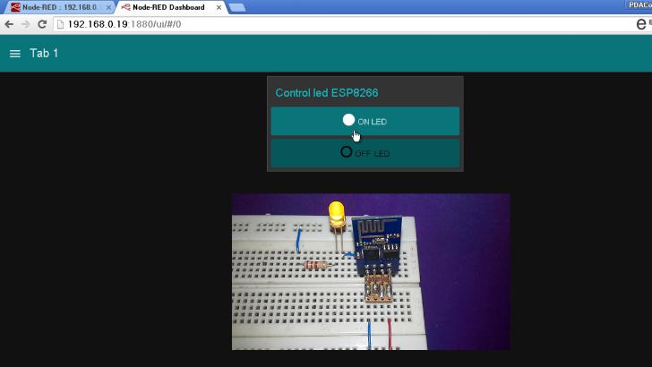Select the Node-RED Dashboard browser tab
This screenshot has height=367, width=652.
pos(167,7)
